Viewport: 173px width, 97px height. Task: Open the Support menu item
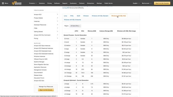65,3
